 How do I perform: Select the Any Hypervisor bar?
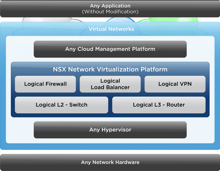[x=110, y=130]
